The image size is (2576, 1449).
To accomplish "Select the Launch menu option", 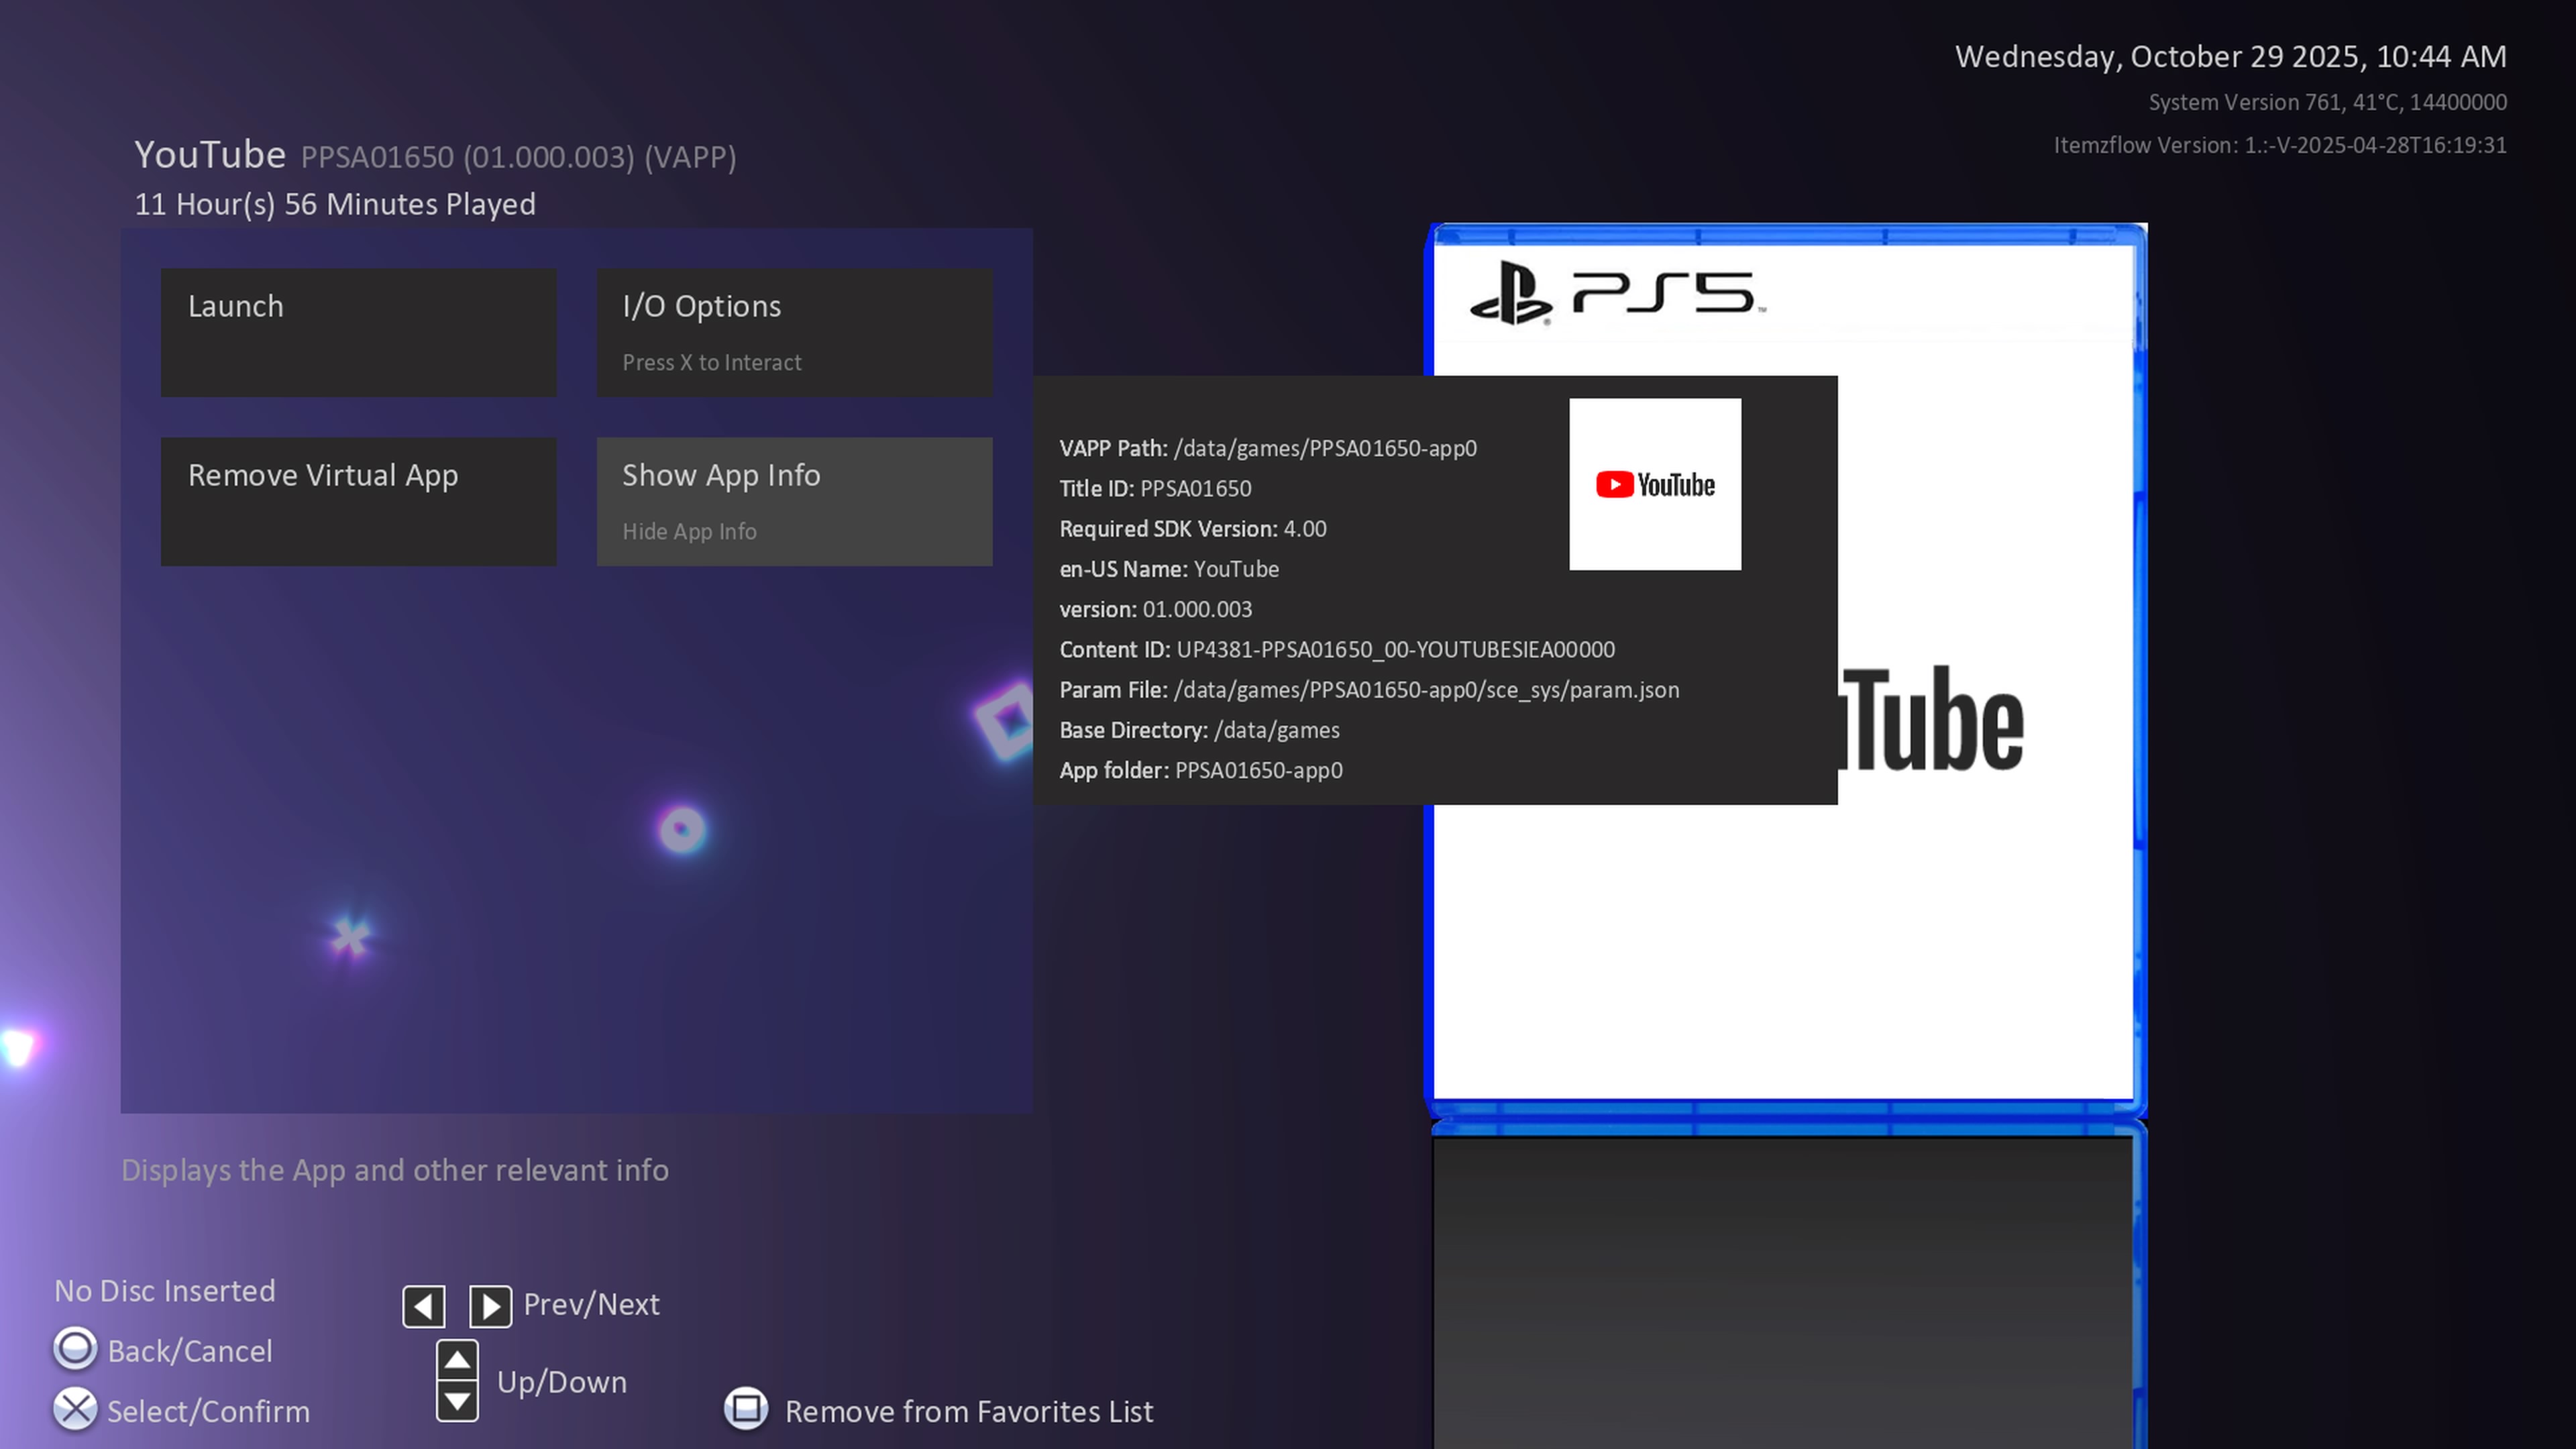I will [x=359, y=332].
